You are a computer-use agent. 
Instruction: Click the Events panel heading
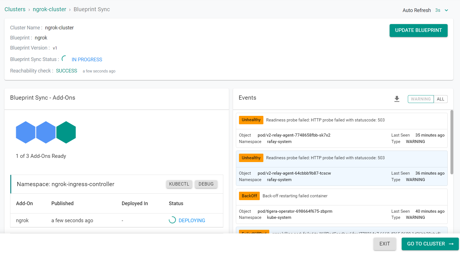pos(247,98)
